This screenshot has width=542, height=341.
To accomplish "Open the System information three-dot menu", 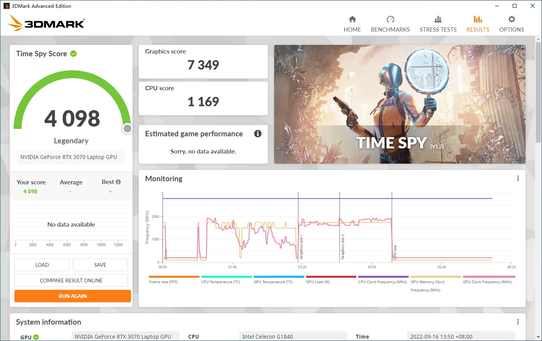I will pos(518,322).
